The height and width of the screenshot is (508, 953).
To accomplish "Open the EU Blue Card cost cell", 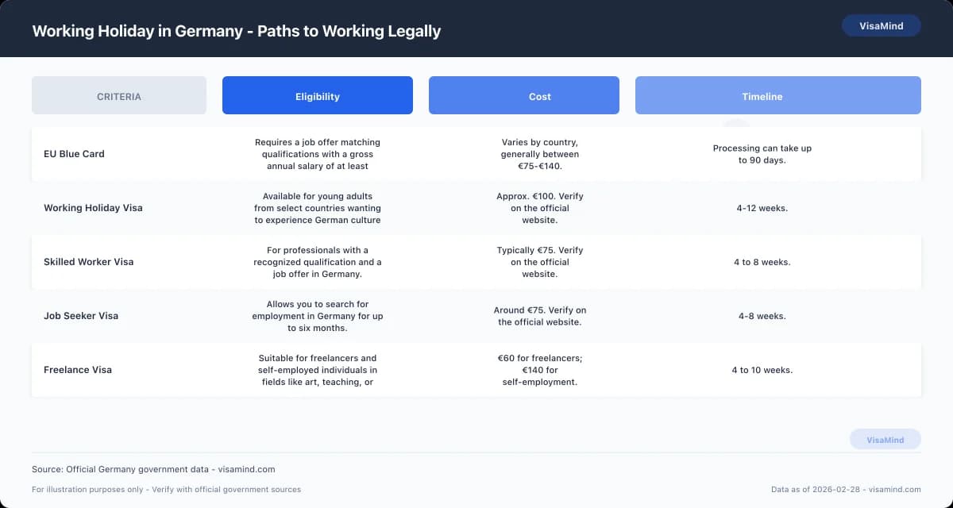I will tap(539, 154).
